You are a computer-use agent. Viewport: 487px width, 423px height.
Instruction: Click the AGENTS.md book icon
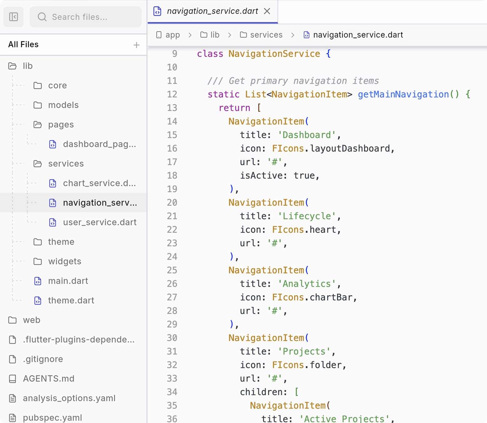(x=13, y=379)
